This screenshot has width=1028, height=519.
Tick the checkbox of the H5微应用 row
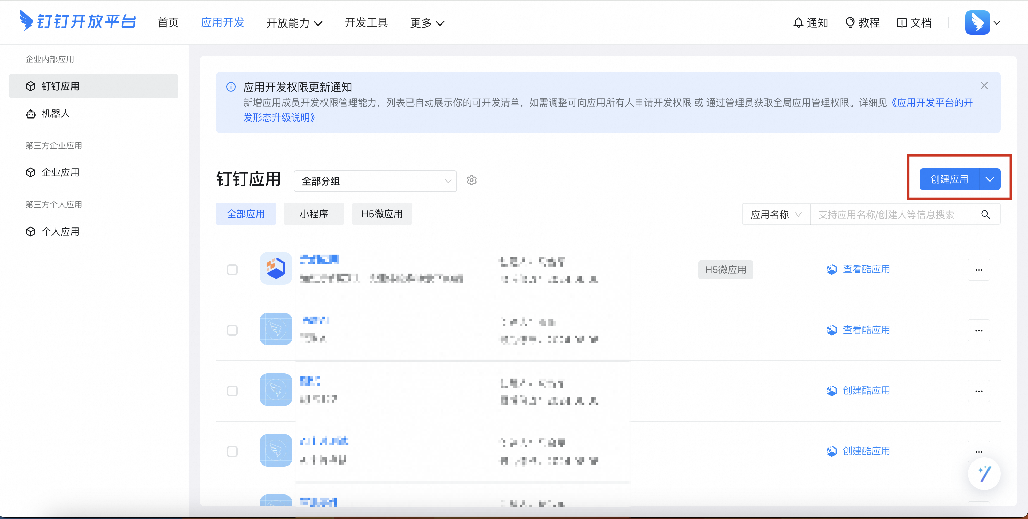(x=232, y=270)
